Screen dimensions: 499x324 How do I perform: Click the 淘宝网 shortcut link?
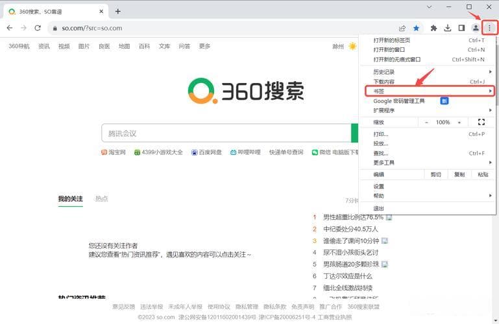pos(114,152)
